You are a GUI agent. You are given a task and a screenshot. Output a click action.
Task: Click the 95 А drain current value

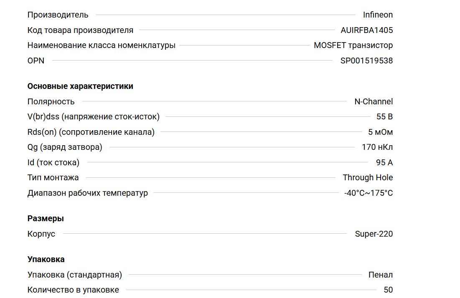tap(384, 163)
